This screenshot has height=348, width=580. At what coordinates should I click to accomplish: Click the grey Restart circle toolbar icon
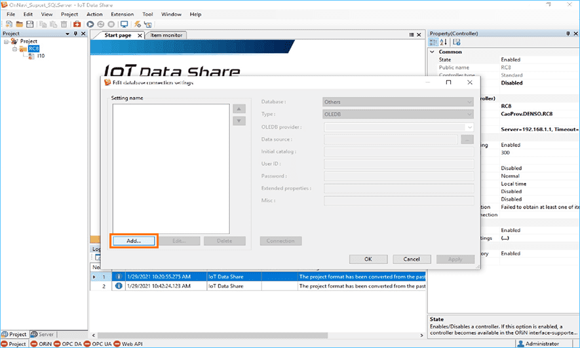[101, 24]
